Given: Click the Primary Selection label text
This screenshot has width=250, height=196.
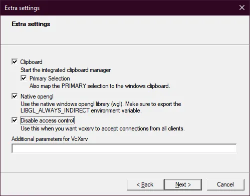Looking at the screenshot, I should [50, 78].
